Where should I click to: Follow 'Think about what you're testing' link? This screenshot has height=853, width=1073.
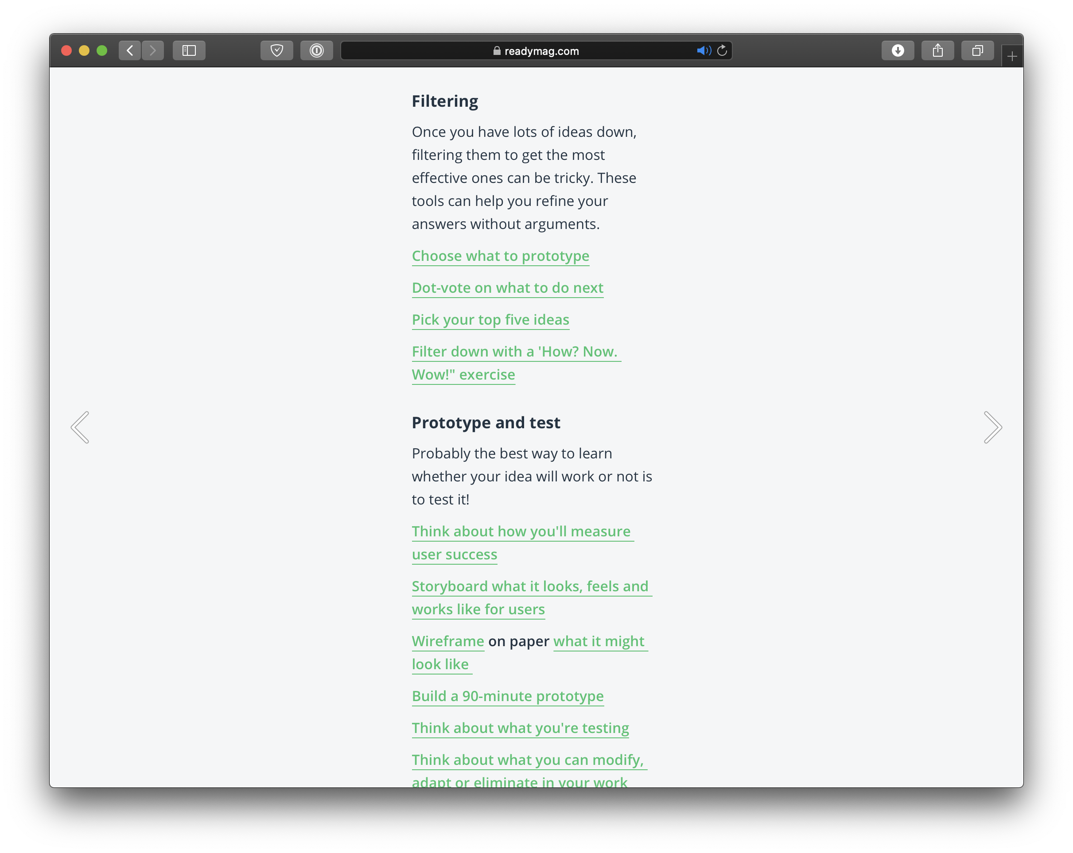click(x=520, y=728)
